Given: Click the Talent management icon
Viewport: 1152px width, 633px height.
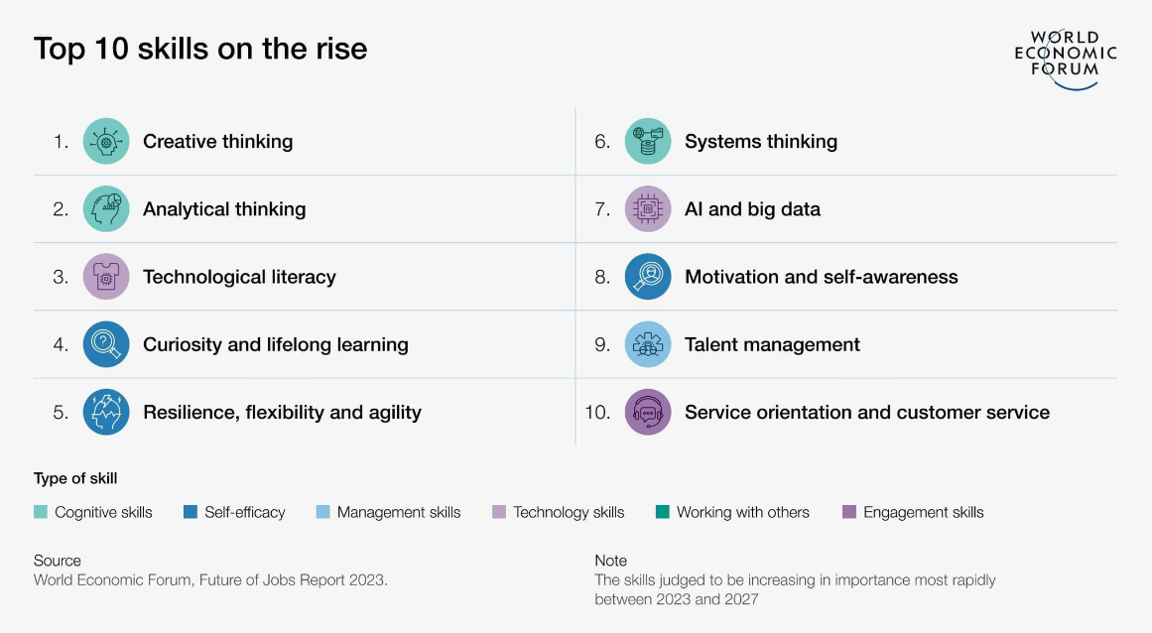Looking at the screenshot, I should [x=648, y=344].
